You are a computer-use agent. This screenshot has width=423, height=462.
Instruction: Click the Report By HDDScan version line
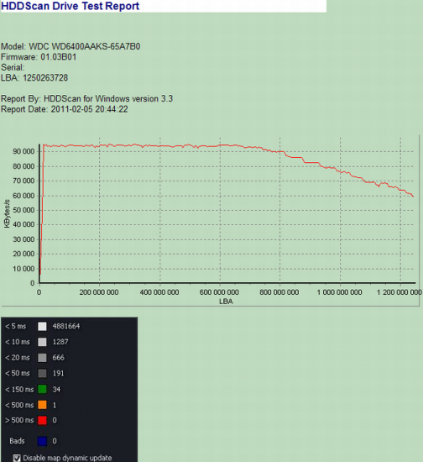coord(86,99)
